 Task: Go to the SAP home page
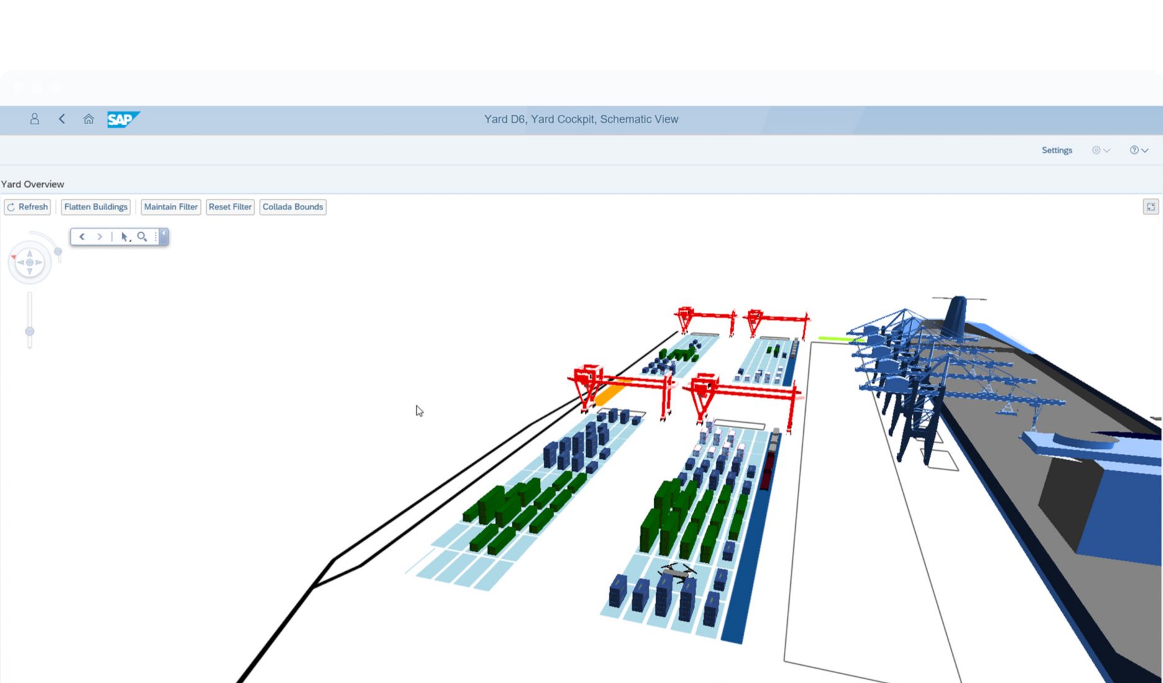tap(89, 119)
